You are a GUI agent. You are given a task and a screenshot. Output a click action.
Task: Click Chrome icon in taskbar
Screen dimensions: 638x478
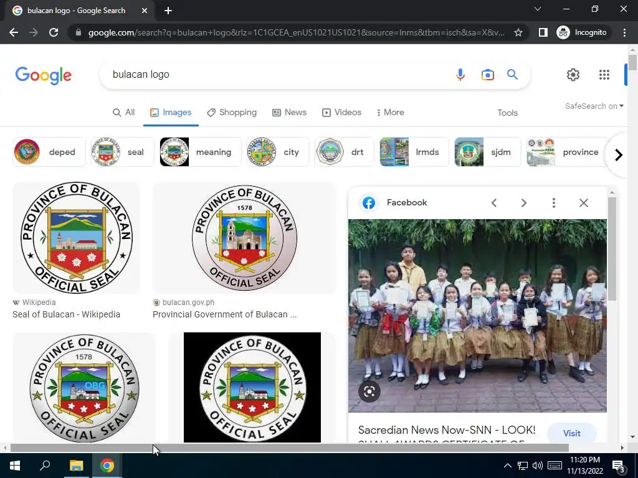[x=107, y=466]
